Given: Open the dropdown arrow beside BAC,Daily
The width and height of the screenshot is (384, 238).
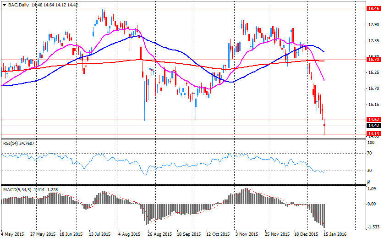Looking at the screenshot, I should point(4,4).
